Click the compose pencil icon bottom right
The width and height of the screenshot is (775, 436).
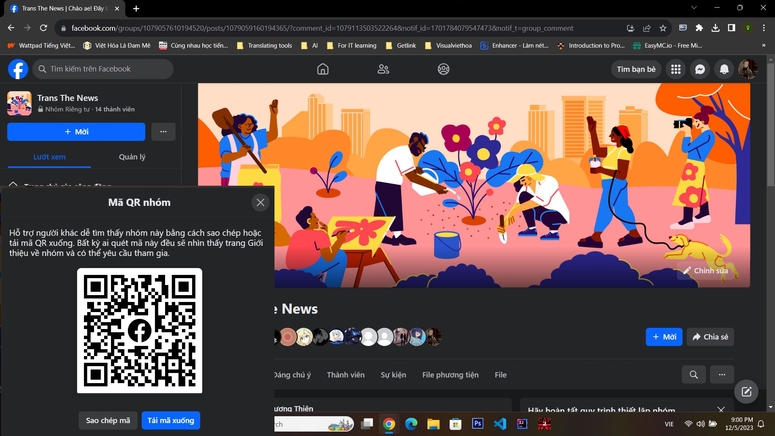(x=746, y=391)
